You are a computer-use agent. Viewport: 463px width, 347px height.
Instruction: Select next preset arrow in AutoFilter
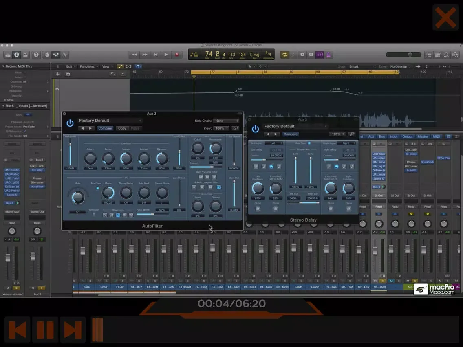(90, 128)
